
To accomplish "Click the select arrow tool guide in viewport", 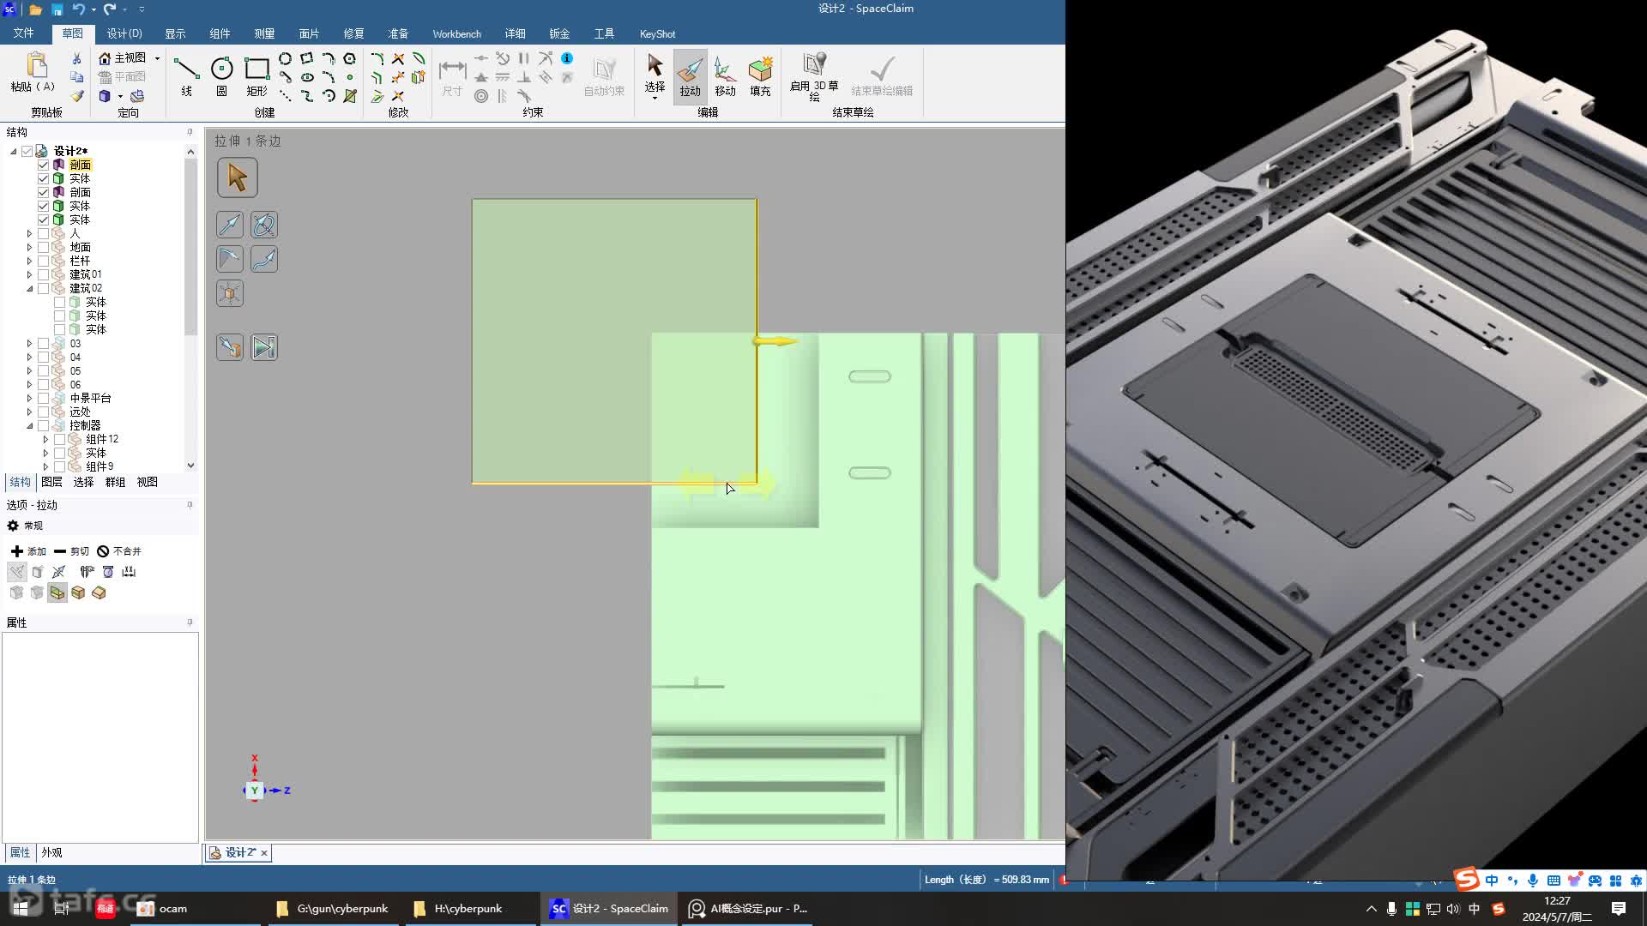I will tap(237, 177).
